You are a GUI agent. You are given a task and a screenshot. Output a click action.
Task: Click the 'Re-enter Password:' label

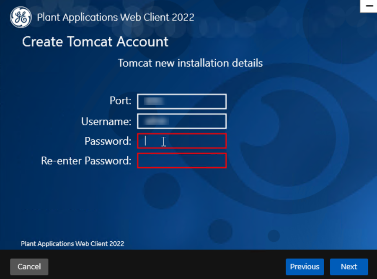[x=86, y=161]
